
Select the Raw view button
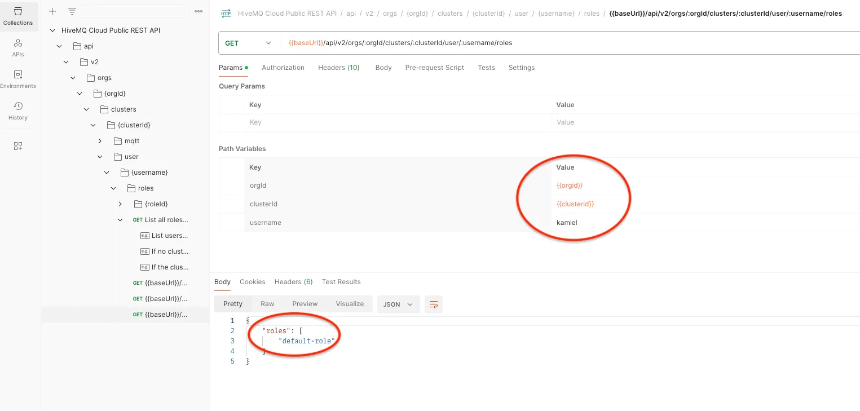point(267,304)
